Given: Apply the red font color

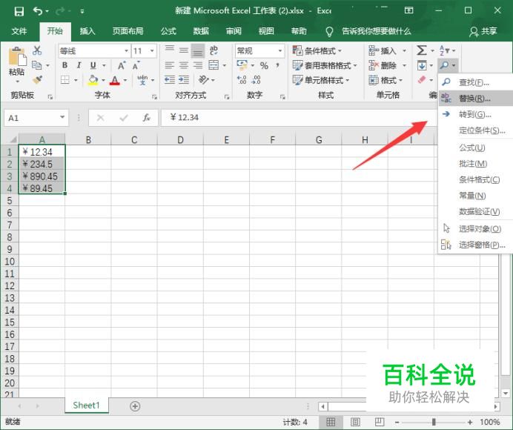Looking at the screenshot, I should (114, 80).
